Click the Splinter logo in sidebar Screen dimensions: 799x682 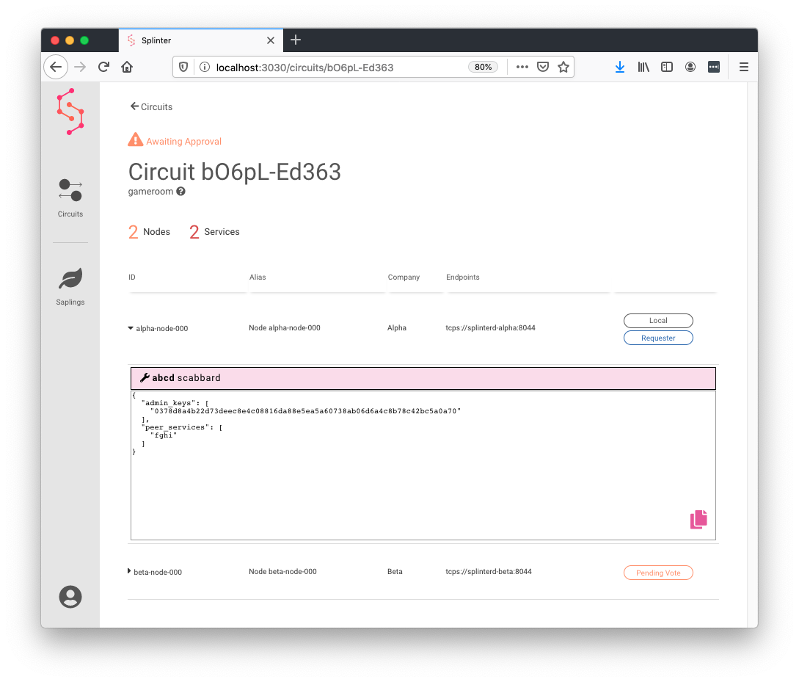(70, 112)
